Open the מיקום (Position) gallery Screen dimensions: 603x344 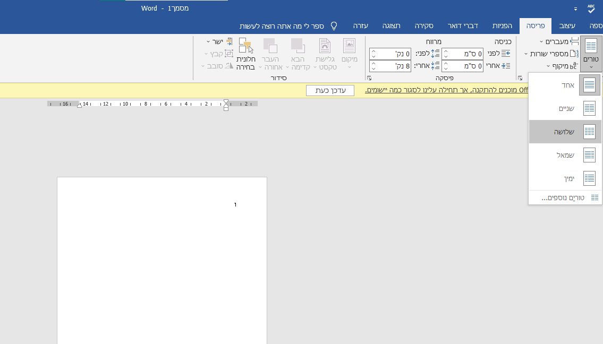coord(349,54)
